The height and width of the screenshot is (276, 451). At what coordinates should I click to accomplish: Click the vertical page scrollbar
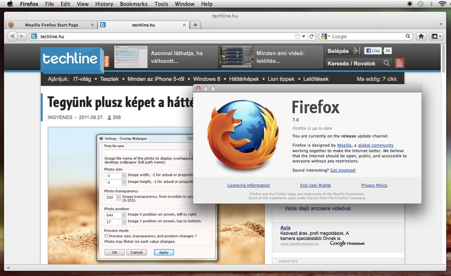click(x=444, y=58)
